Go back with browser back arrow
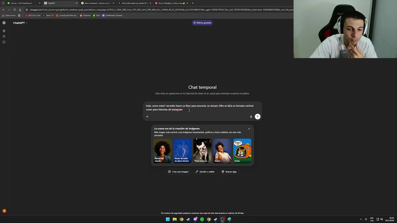397x223 pixels. (x=3, y=10)
